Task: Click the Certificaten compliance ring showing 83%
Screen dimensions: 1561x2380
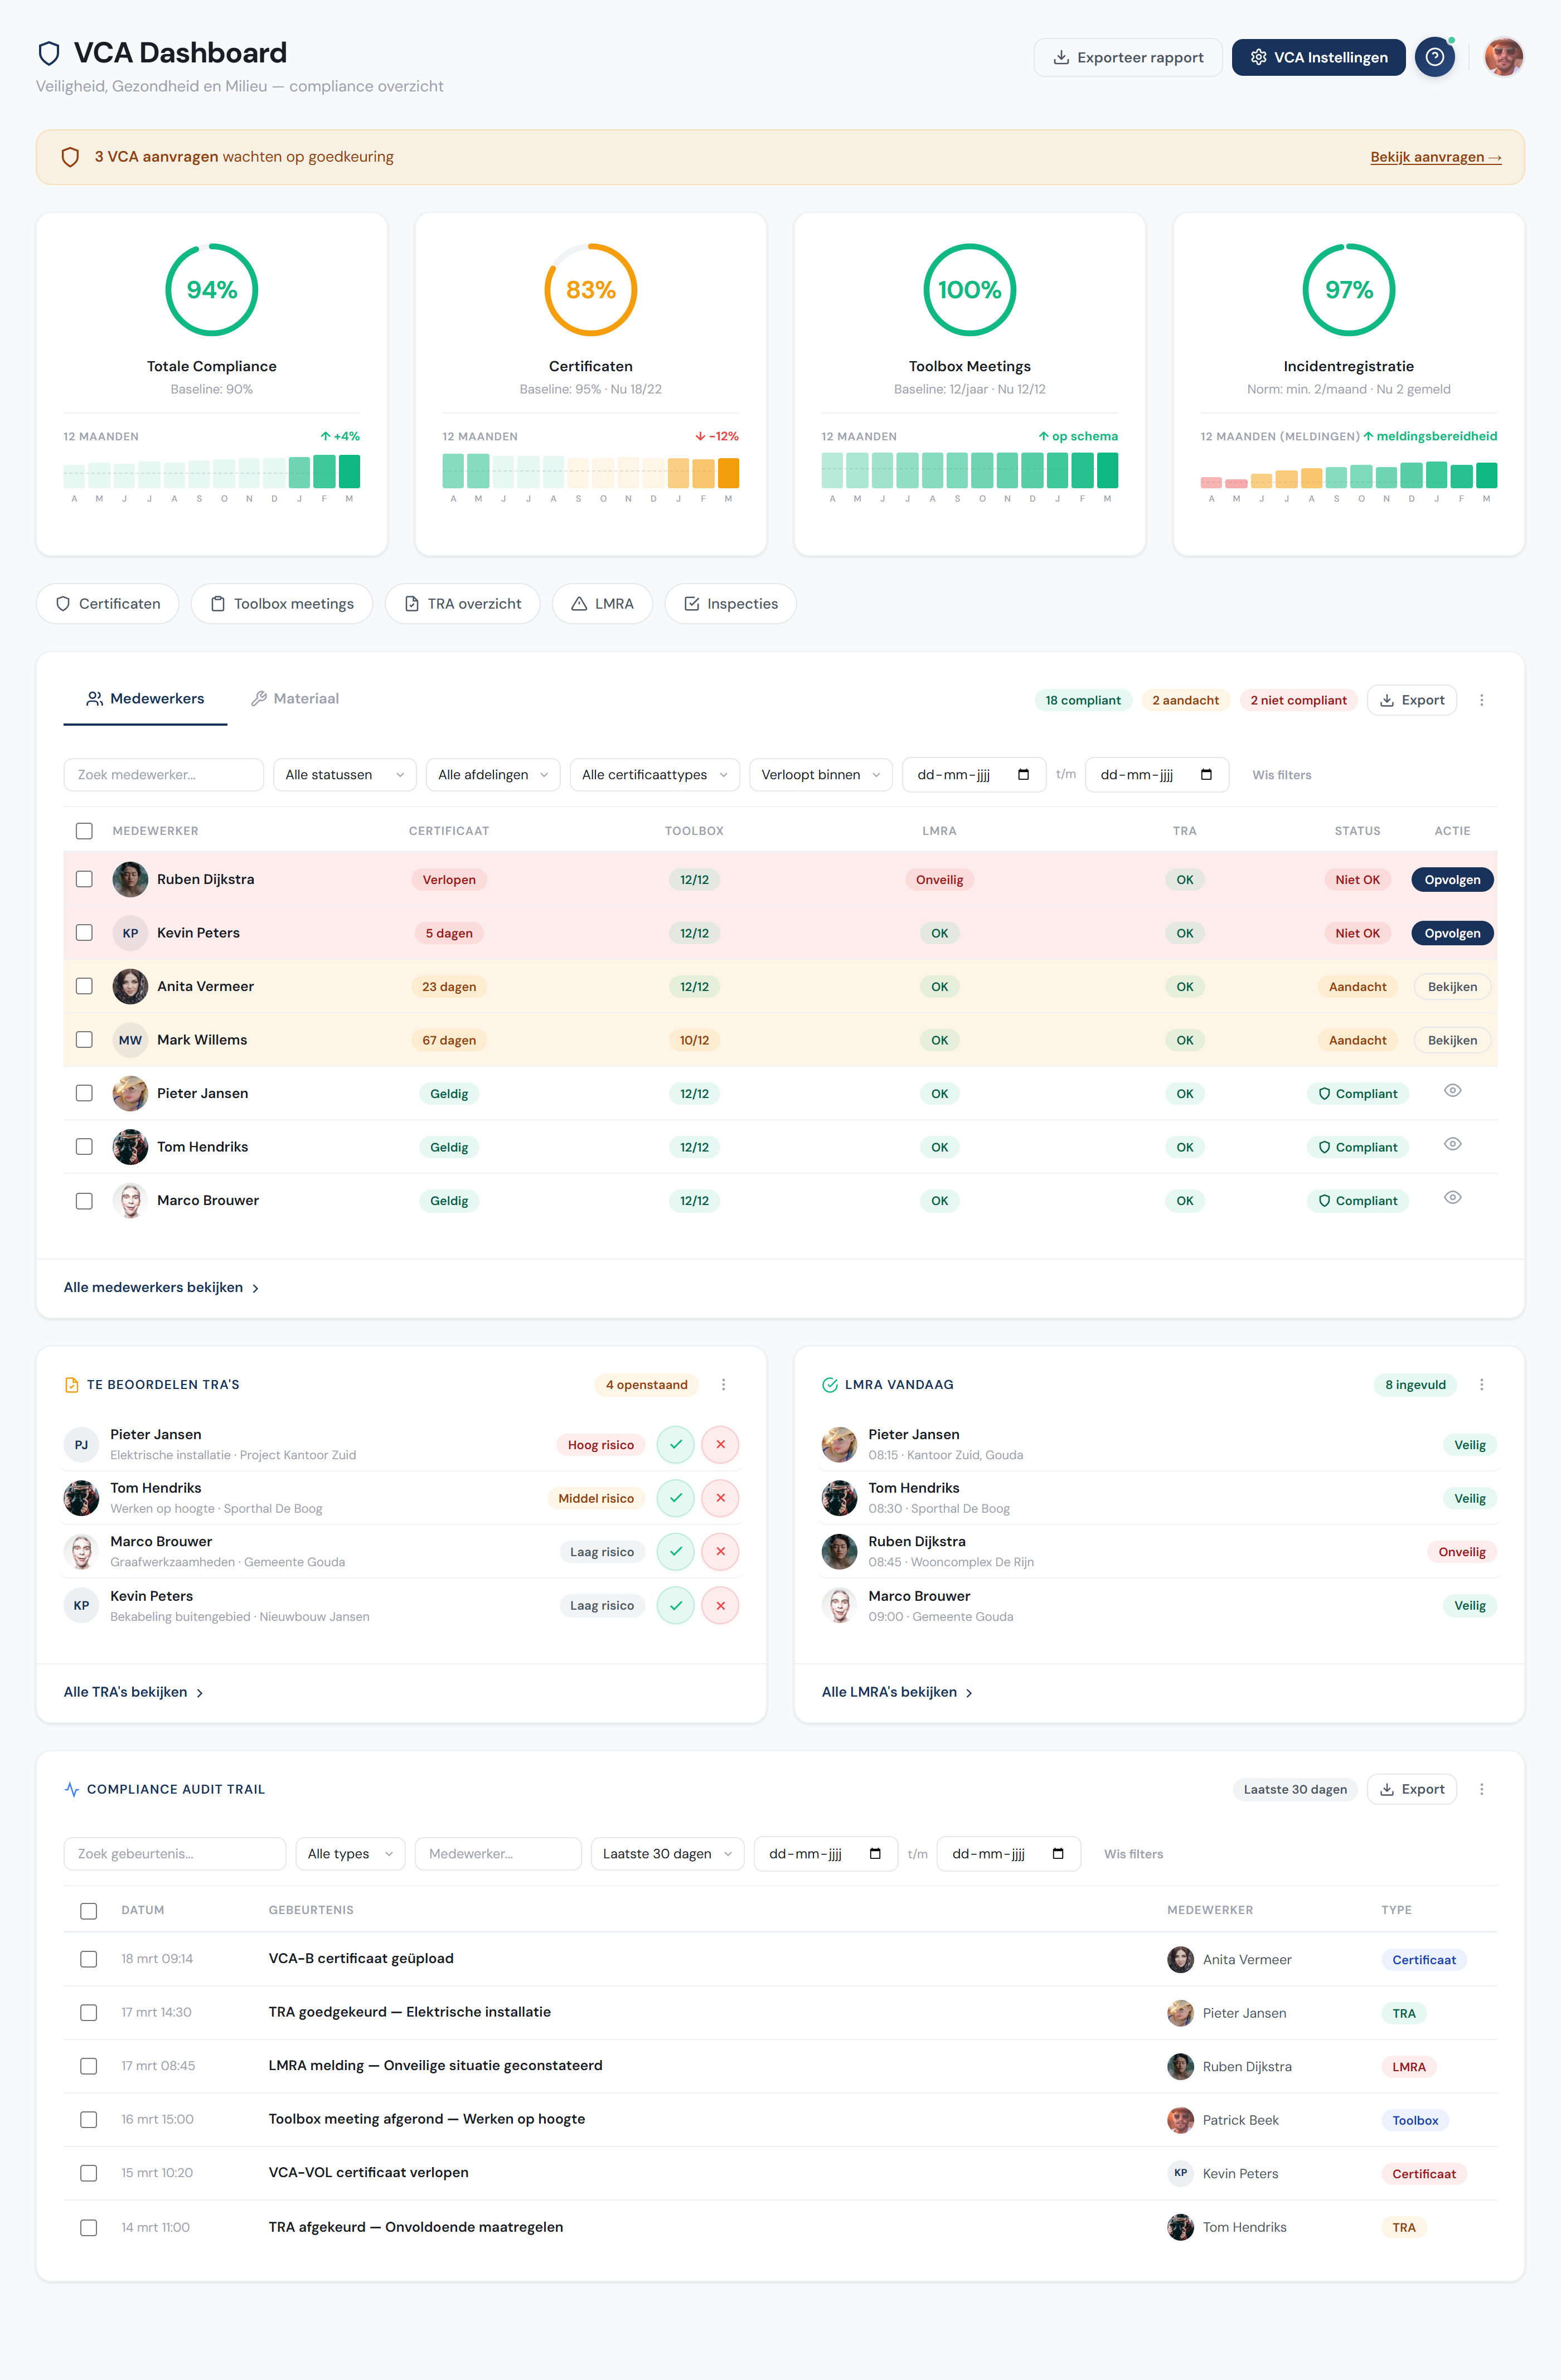Action: [590, 289]
